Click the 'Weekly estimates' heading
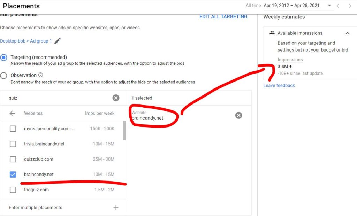 284,17
